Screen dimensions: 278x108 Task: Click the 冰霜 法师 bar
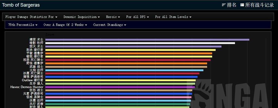point(118,101)
